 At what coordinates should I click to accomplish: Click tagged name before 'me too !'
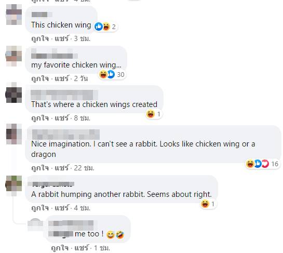click(x=61, y=234)
